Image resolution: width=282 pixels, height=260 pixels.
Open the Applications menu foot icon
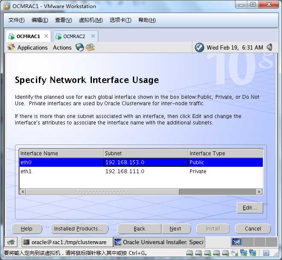pos(12,47)
